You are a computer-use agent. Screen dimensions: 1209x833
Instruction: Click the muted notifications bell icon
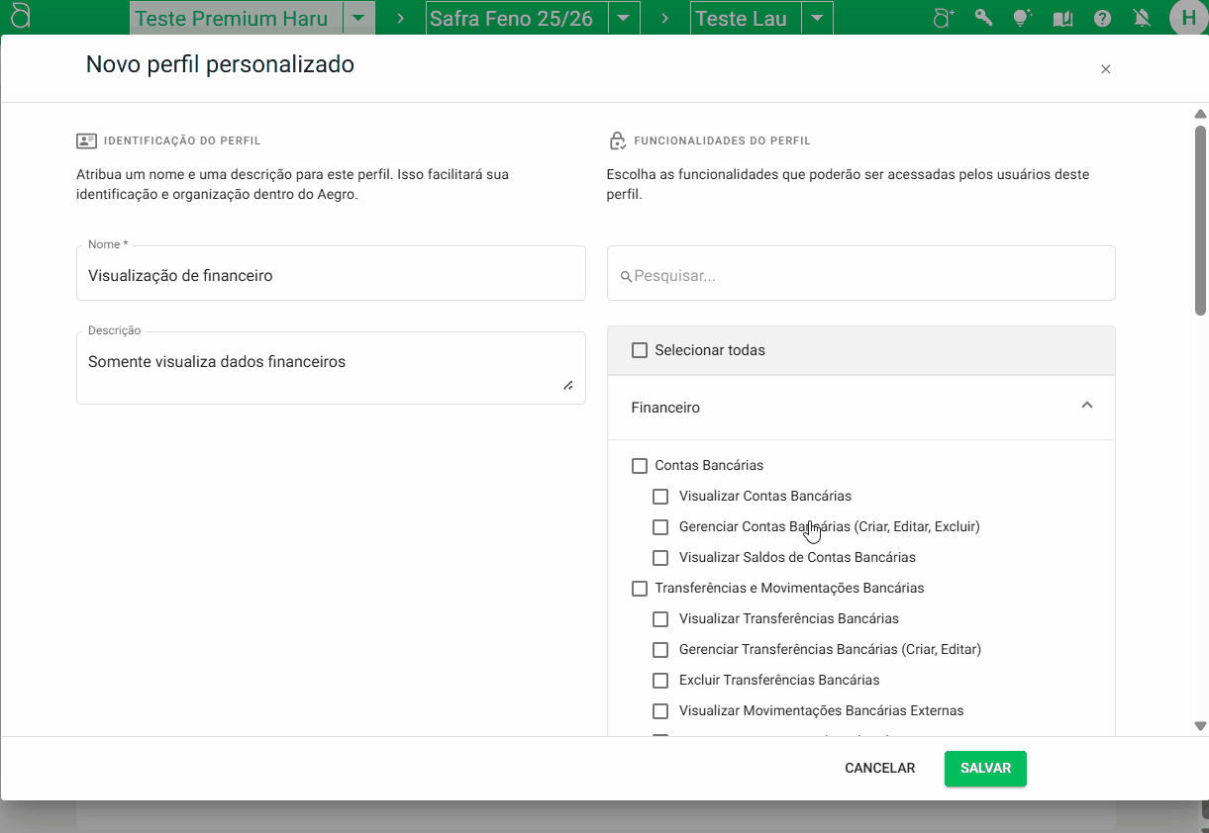[1142, 18]
